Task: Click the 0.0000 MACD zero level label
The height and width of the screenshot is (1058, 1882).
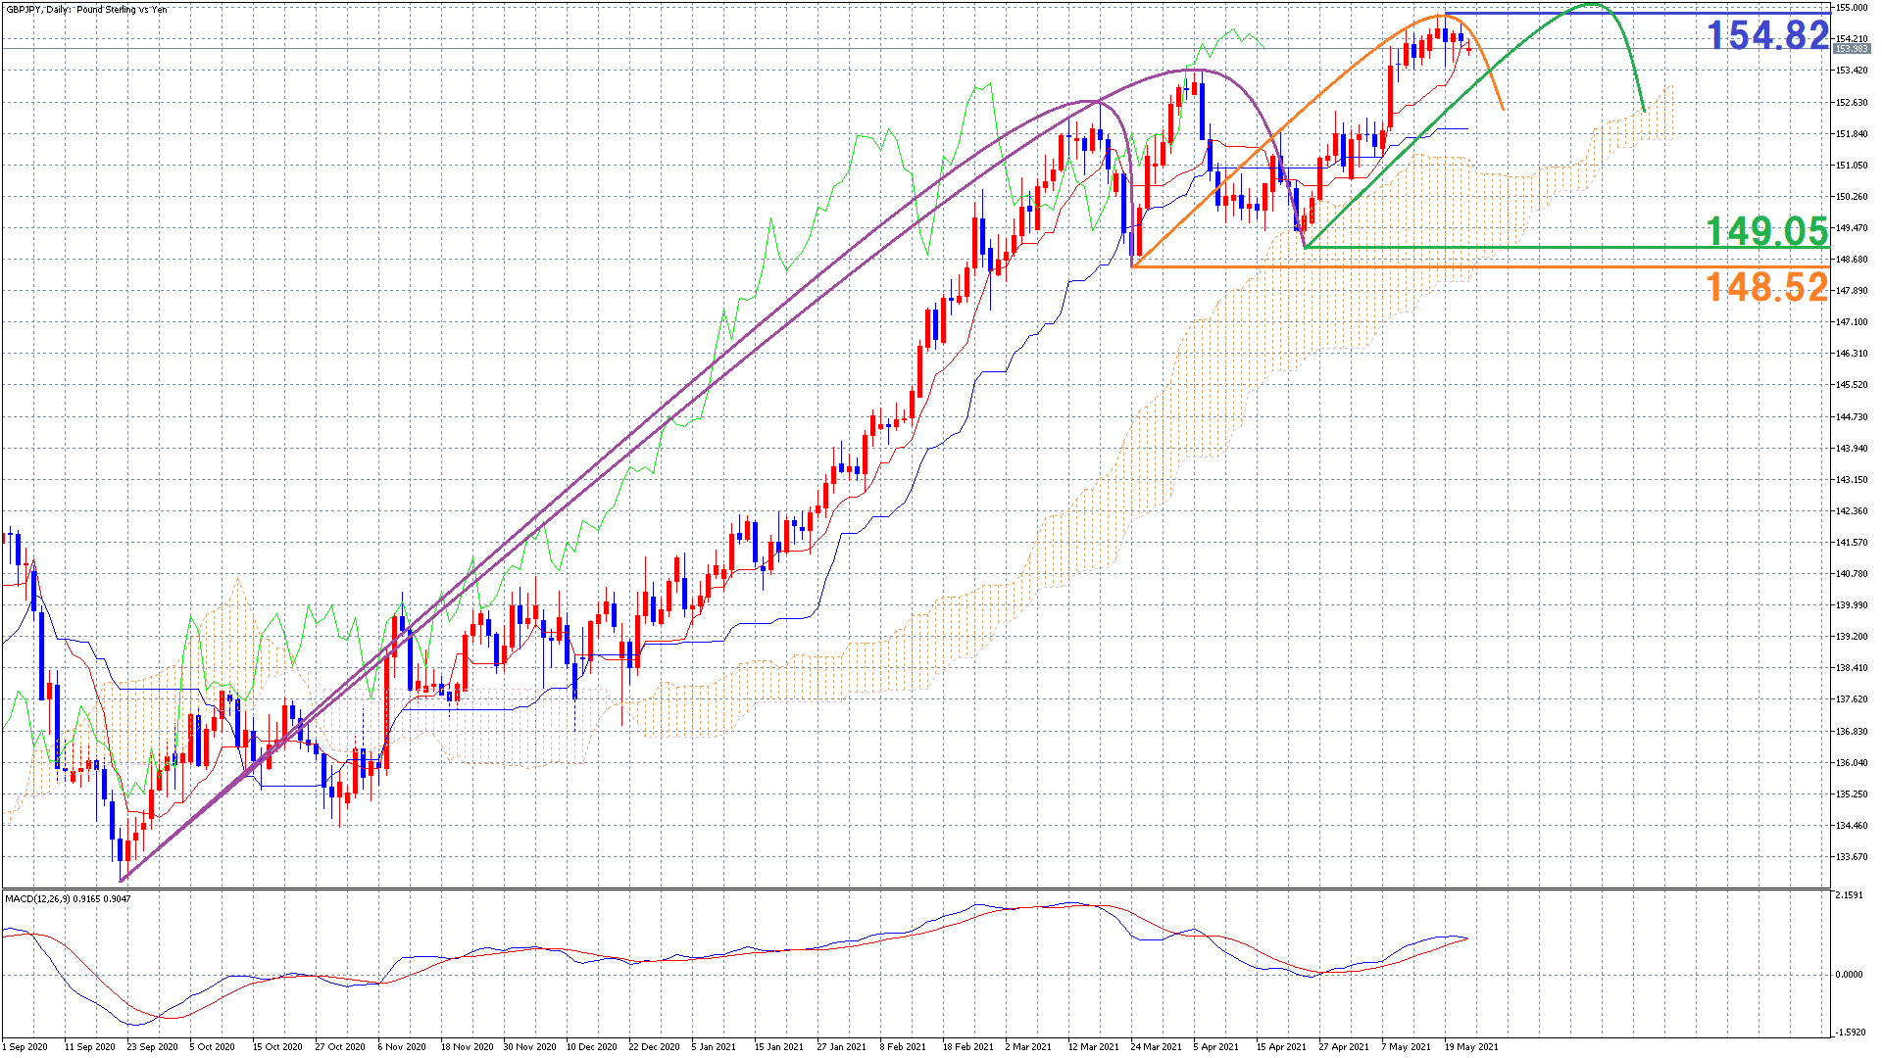Action: [x=1849, y=975]
